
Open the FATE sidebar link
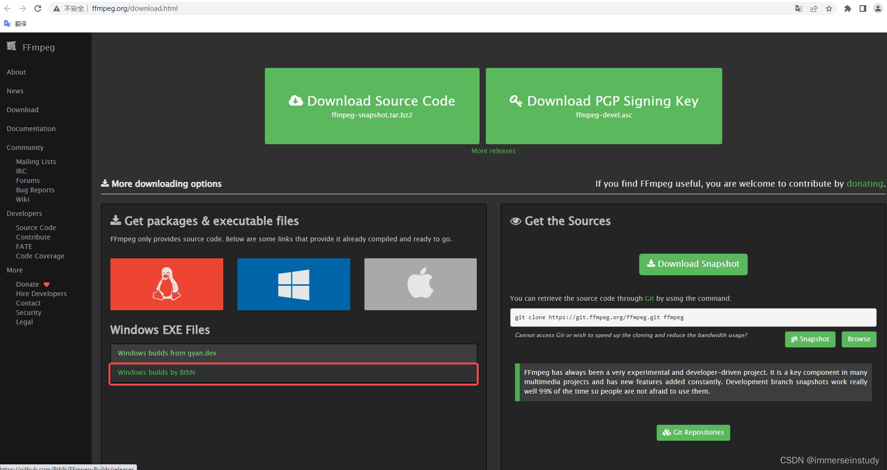pos(24,247)
